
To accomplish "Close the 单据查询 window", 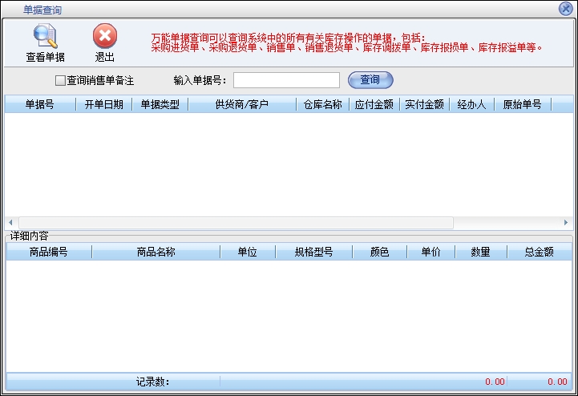I will click(x=565, y=9).
